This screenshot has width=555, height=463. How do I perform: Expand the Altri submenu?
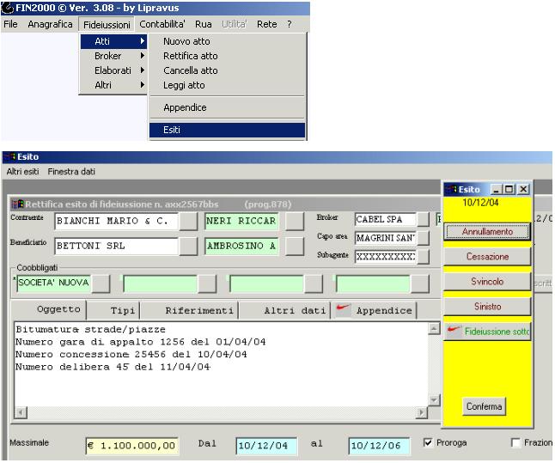tap(113, 85)
